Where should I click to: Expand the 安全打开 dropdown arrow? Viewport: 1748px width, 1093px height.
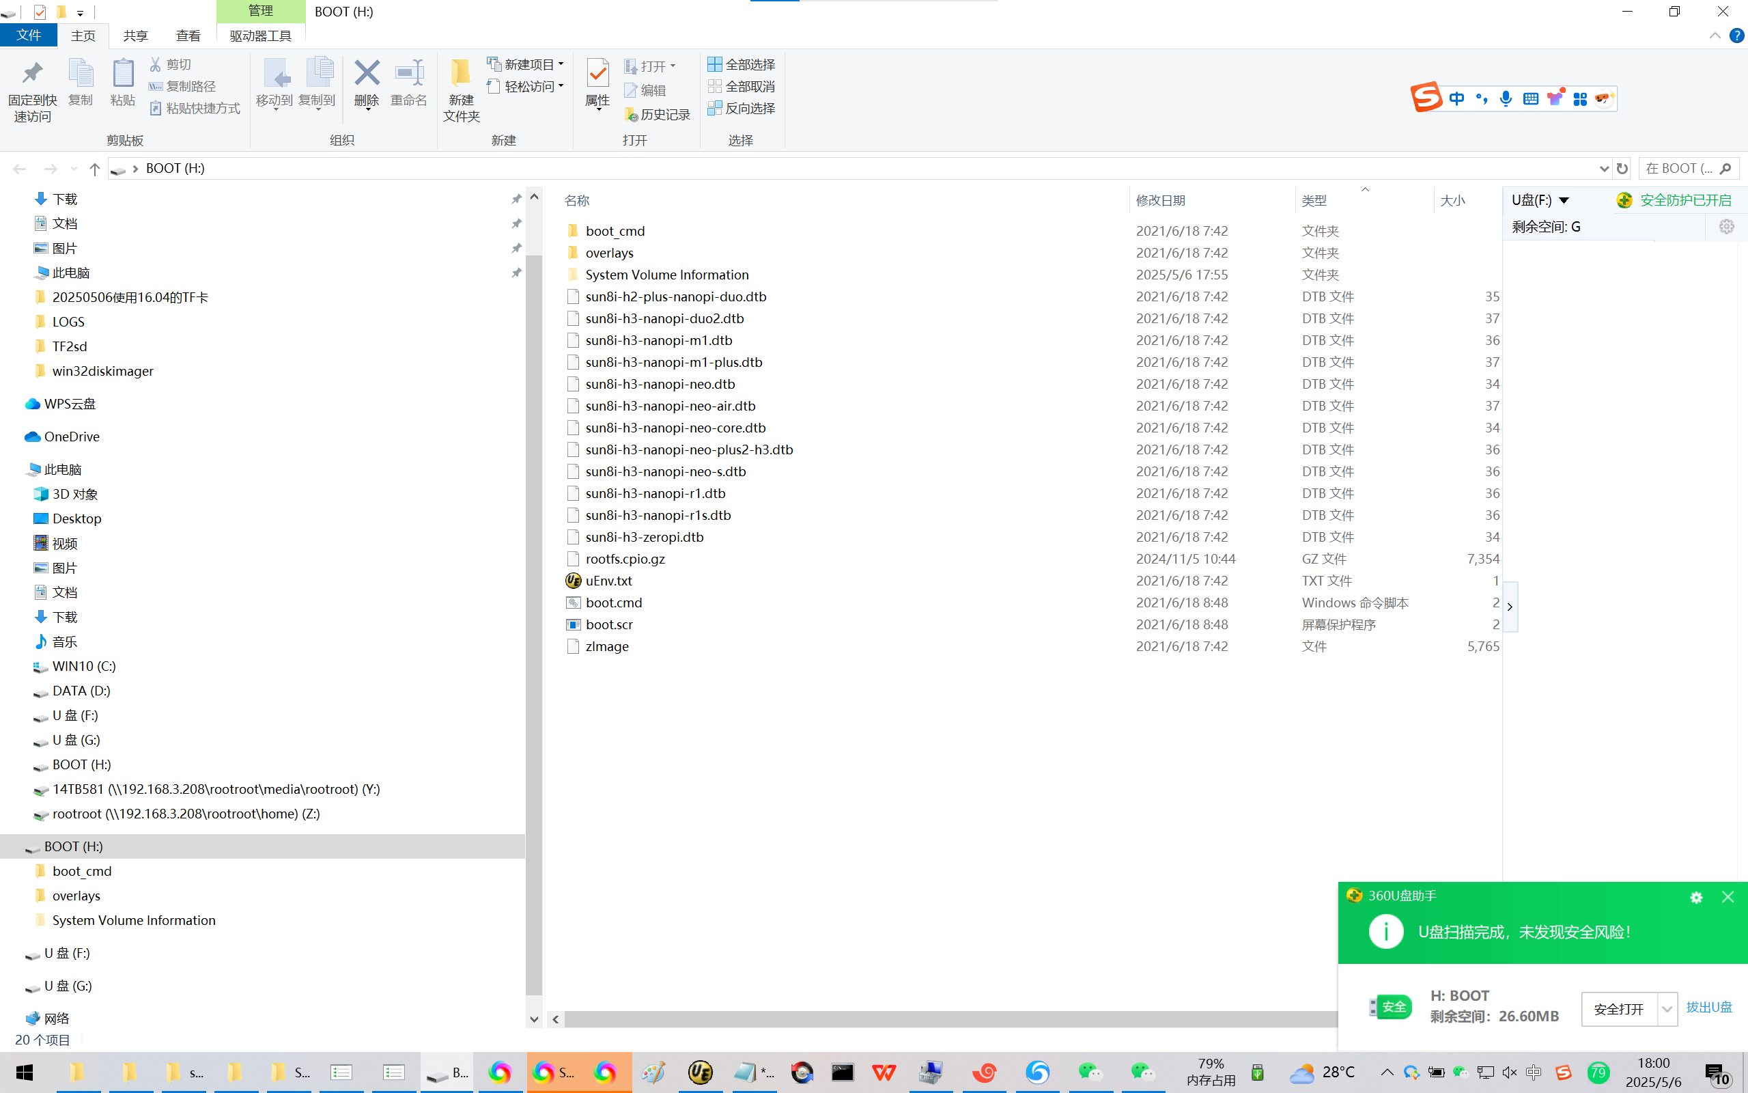pyautogui.click(x=1666, y=1008)
